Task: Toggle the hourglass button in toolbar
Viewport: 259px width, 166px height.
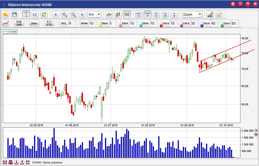Action: click(26, 14)
